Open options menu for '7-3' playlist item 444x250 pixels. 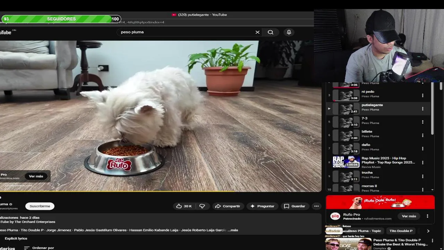[422, 122]
